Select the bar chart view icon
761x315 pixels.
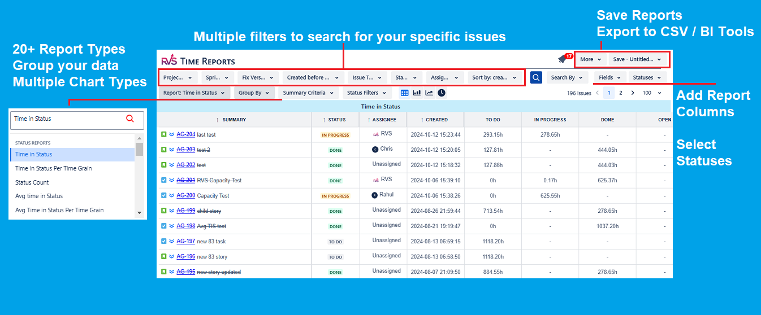[417, 93]
